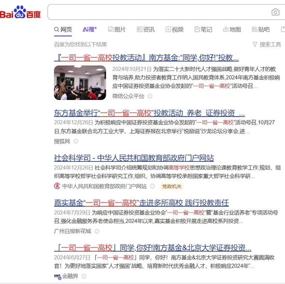Click the 党政机关 tag
The image size is (285, 284).
[x=172, y=187]
